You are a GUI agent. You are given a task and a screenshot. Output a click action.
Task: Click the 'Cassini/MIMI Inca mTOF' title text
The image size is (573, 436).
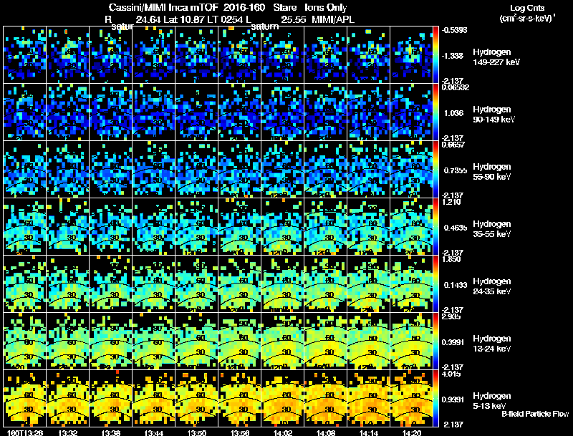163,7
